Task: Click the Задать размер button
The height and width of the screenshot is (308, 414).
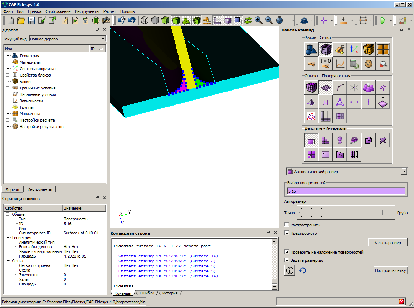Action: (387, 242)
